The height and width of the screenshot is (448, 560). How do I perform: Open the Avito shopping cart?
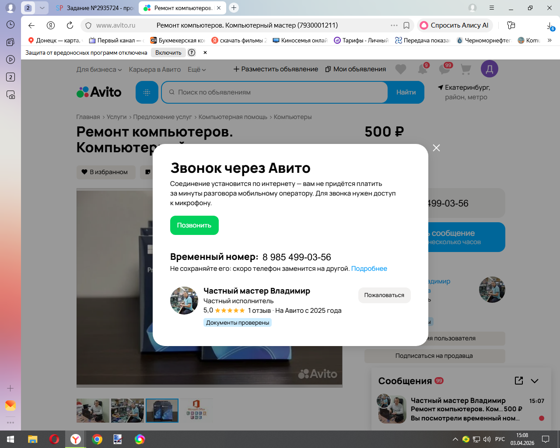tap(466, 69)
